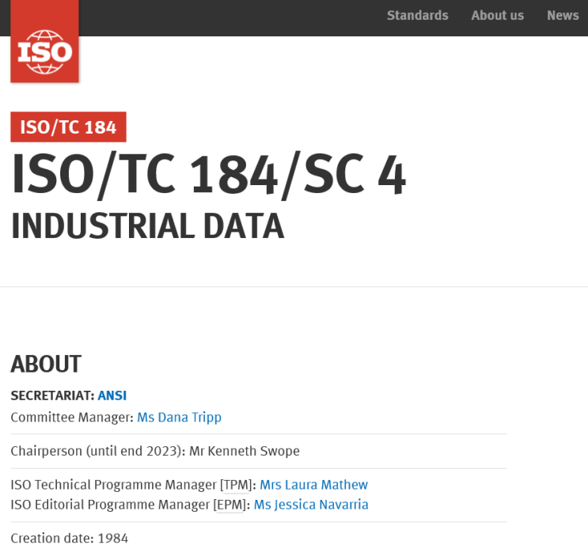
Task: Click the Creation date: 1984 text
Action: point(70,539)
